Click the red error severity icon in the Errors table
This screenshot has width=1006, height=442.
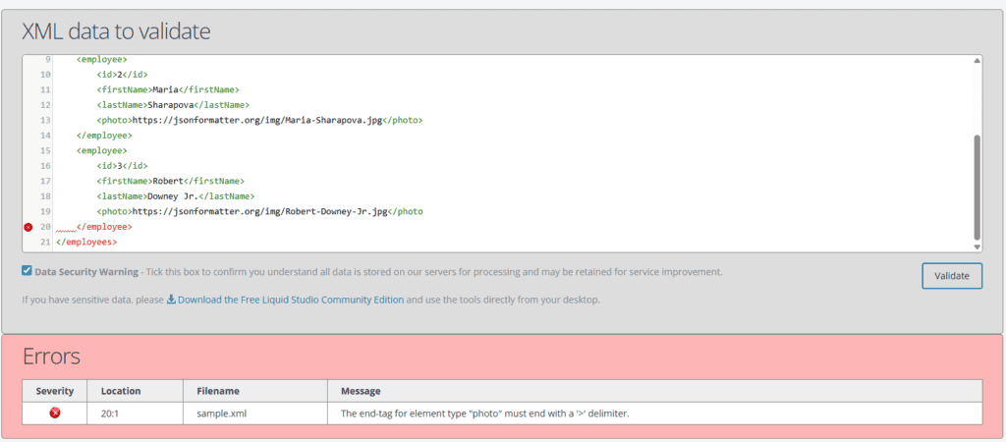55,414
